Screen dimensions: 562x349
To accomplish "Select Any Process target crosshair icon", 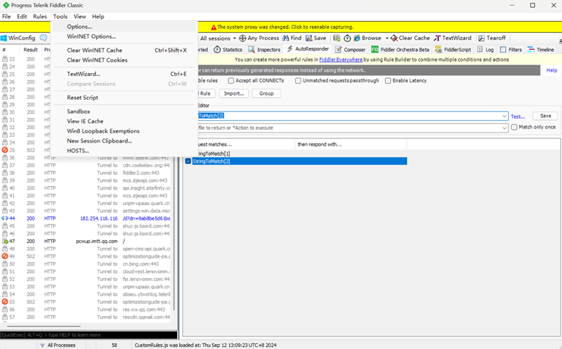I will pos(242,38).
